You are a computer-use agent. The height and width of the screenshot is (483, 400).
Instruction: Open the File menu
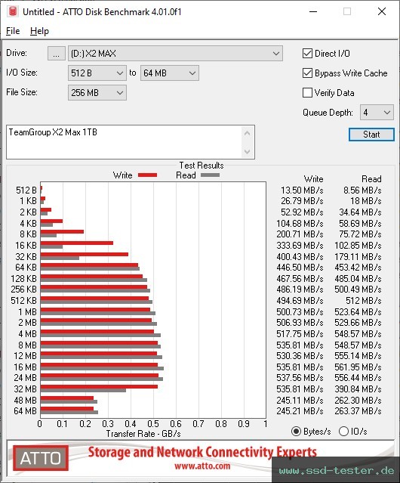(x=13, y=31)
